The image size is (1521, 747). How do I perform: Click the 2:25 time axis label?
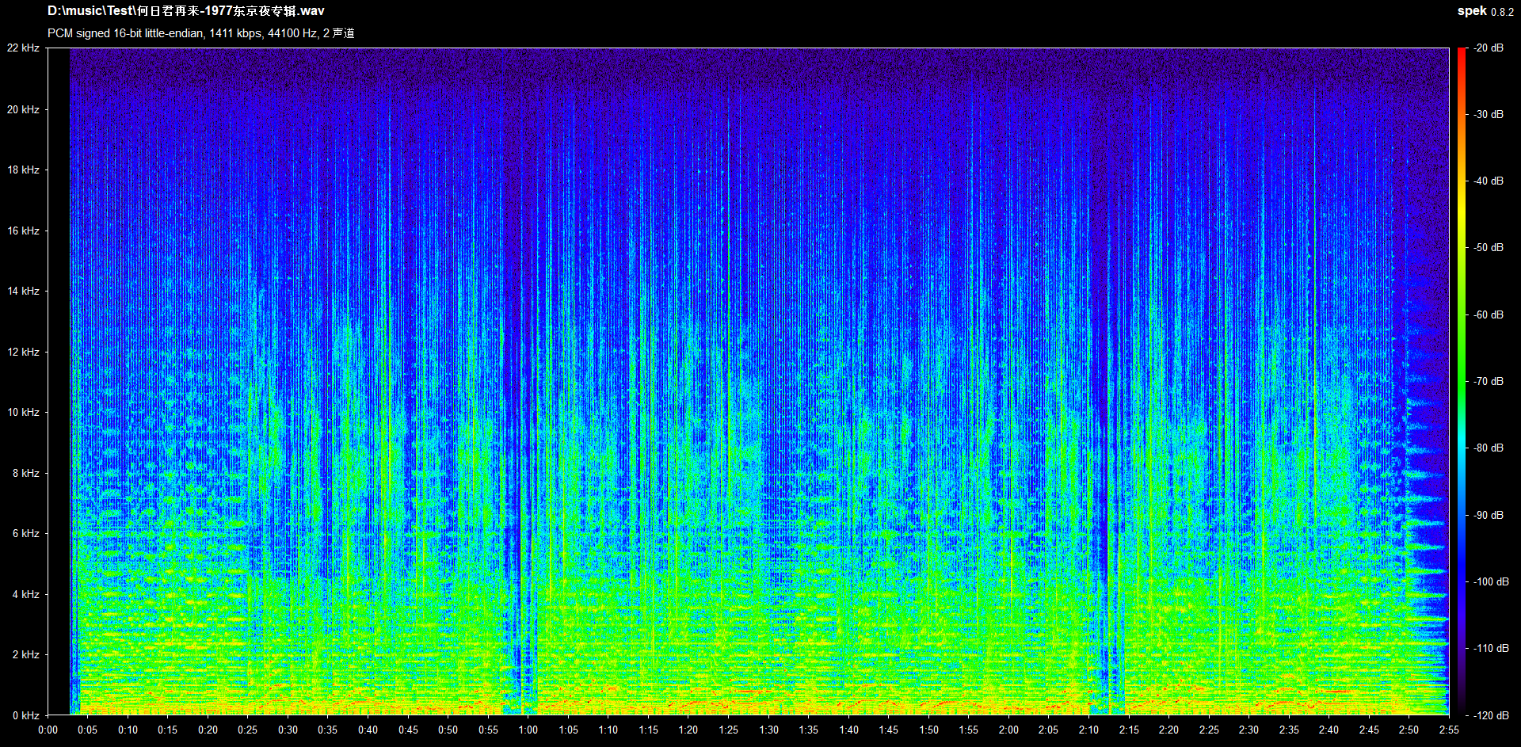pyautogui.click(x=1209, y=730)
